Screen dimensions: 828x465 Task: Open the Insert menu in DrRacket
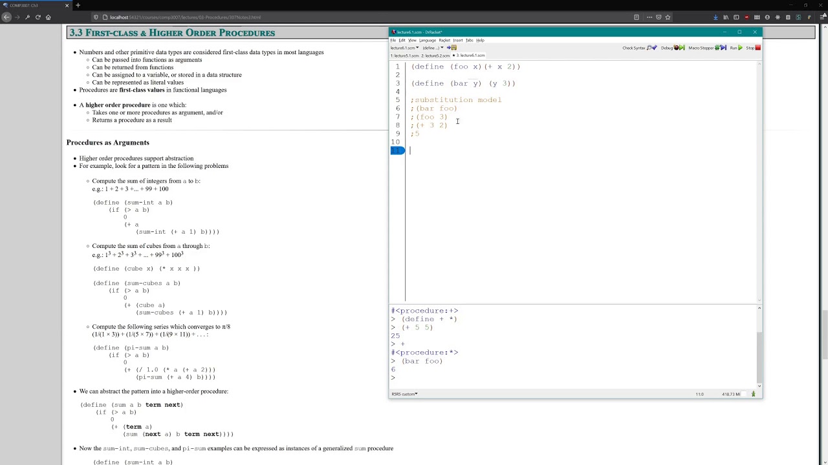(x=458, y=40)
